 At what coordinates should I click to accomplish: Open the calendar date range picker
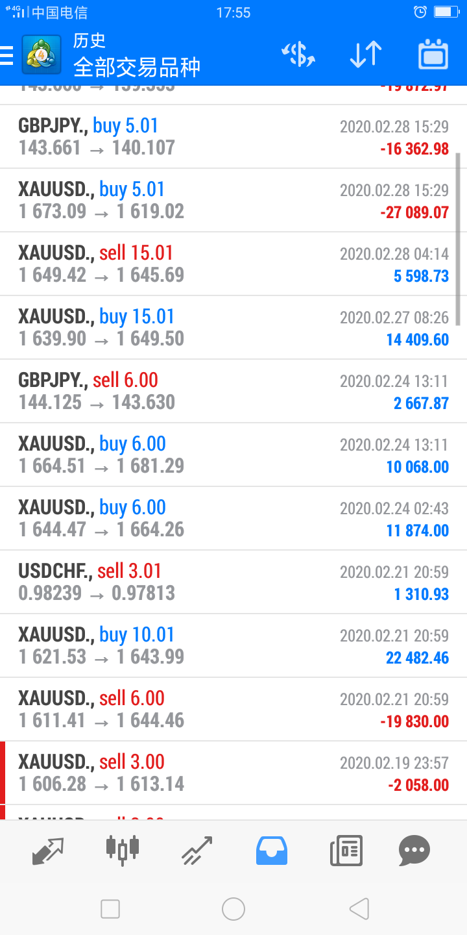[x=433, y=55]
